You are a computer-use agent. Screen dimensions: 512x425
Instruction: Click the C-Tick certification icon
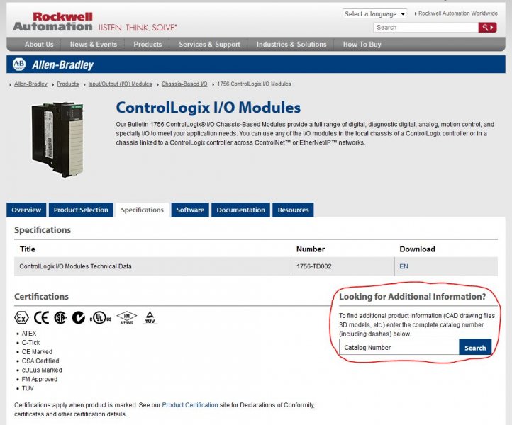[79, 317]
